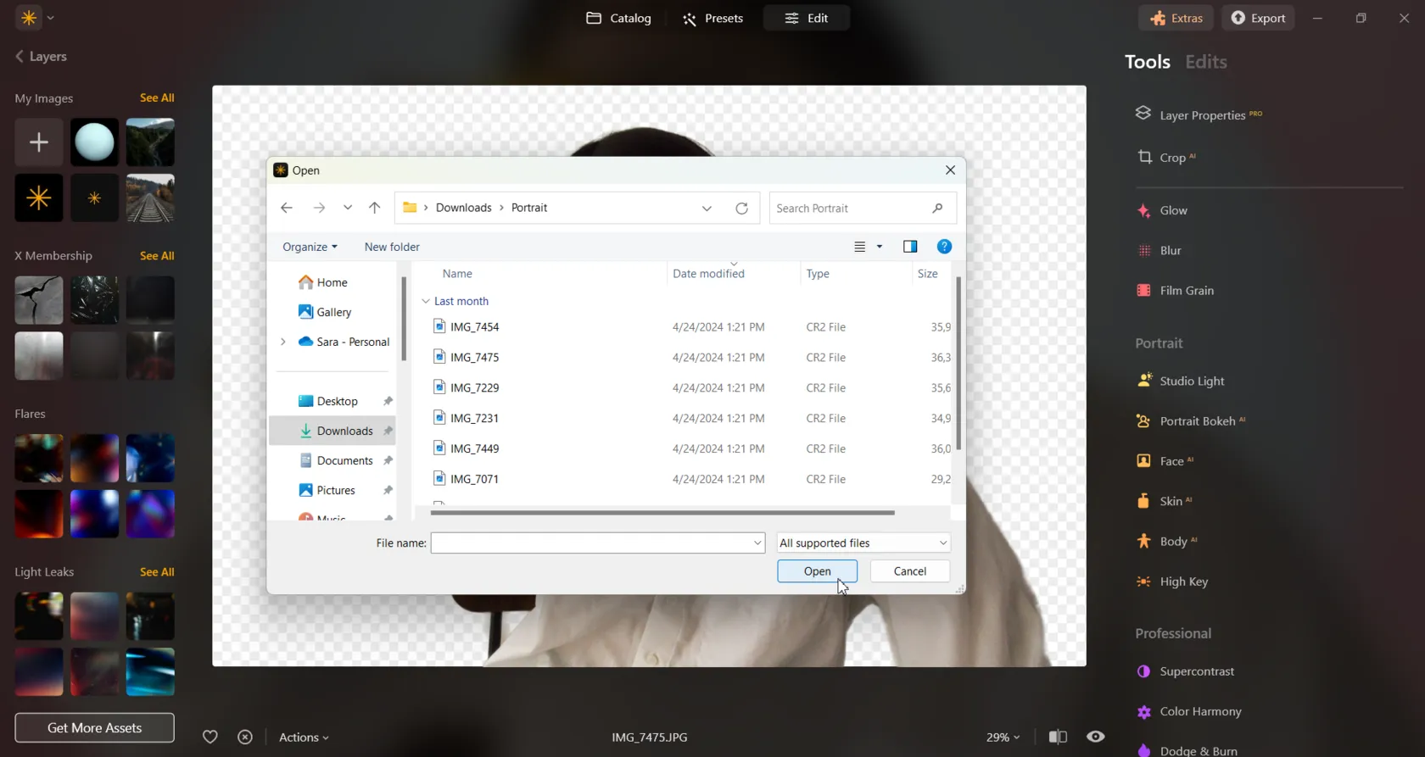Add new image with plus tile
Viewport: 1425px width, 757px height.
coord(39,142)
